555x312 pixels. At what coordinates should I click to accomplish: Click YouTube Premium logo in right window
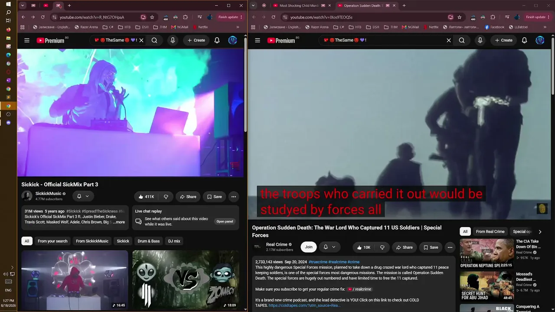(281, 40)
